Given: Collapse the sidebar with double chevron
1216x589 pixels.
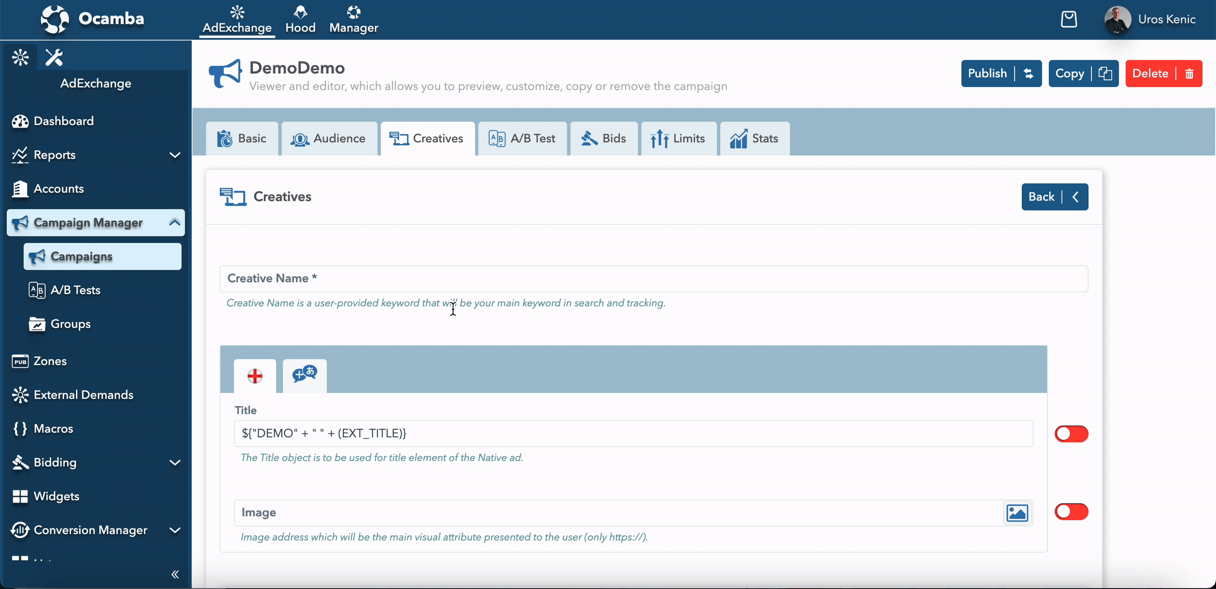Looking at the screenshot, I should [175, 574].
